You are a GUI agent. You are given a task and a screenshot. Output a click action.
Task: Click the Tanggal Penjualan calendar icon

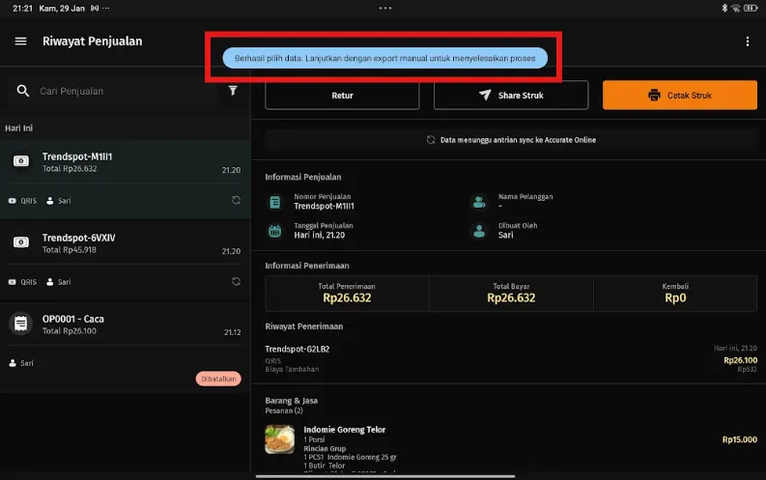275,231
